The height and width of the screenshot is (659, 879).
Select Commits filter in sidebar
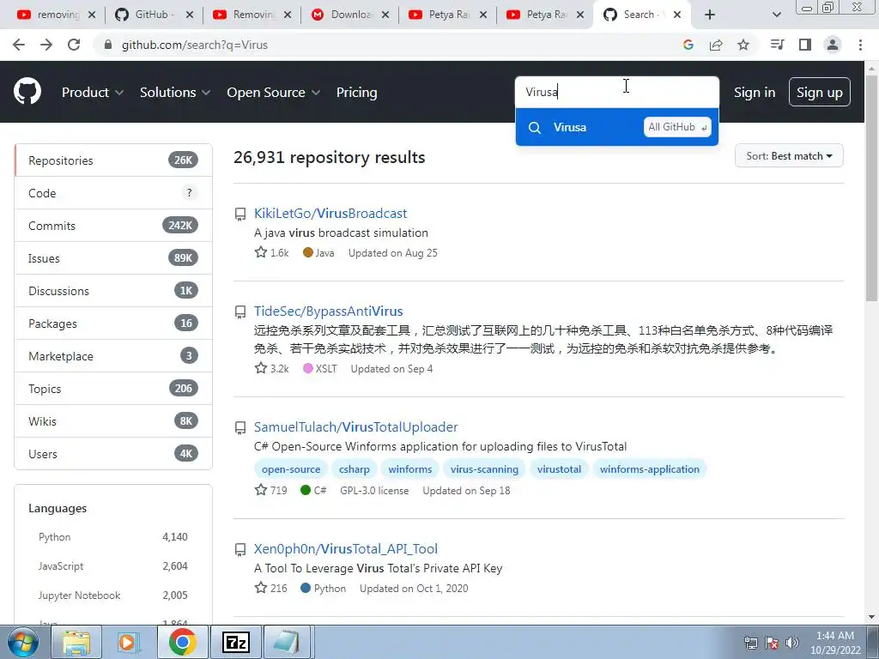click(x=114, y=226)
